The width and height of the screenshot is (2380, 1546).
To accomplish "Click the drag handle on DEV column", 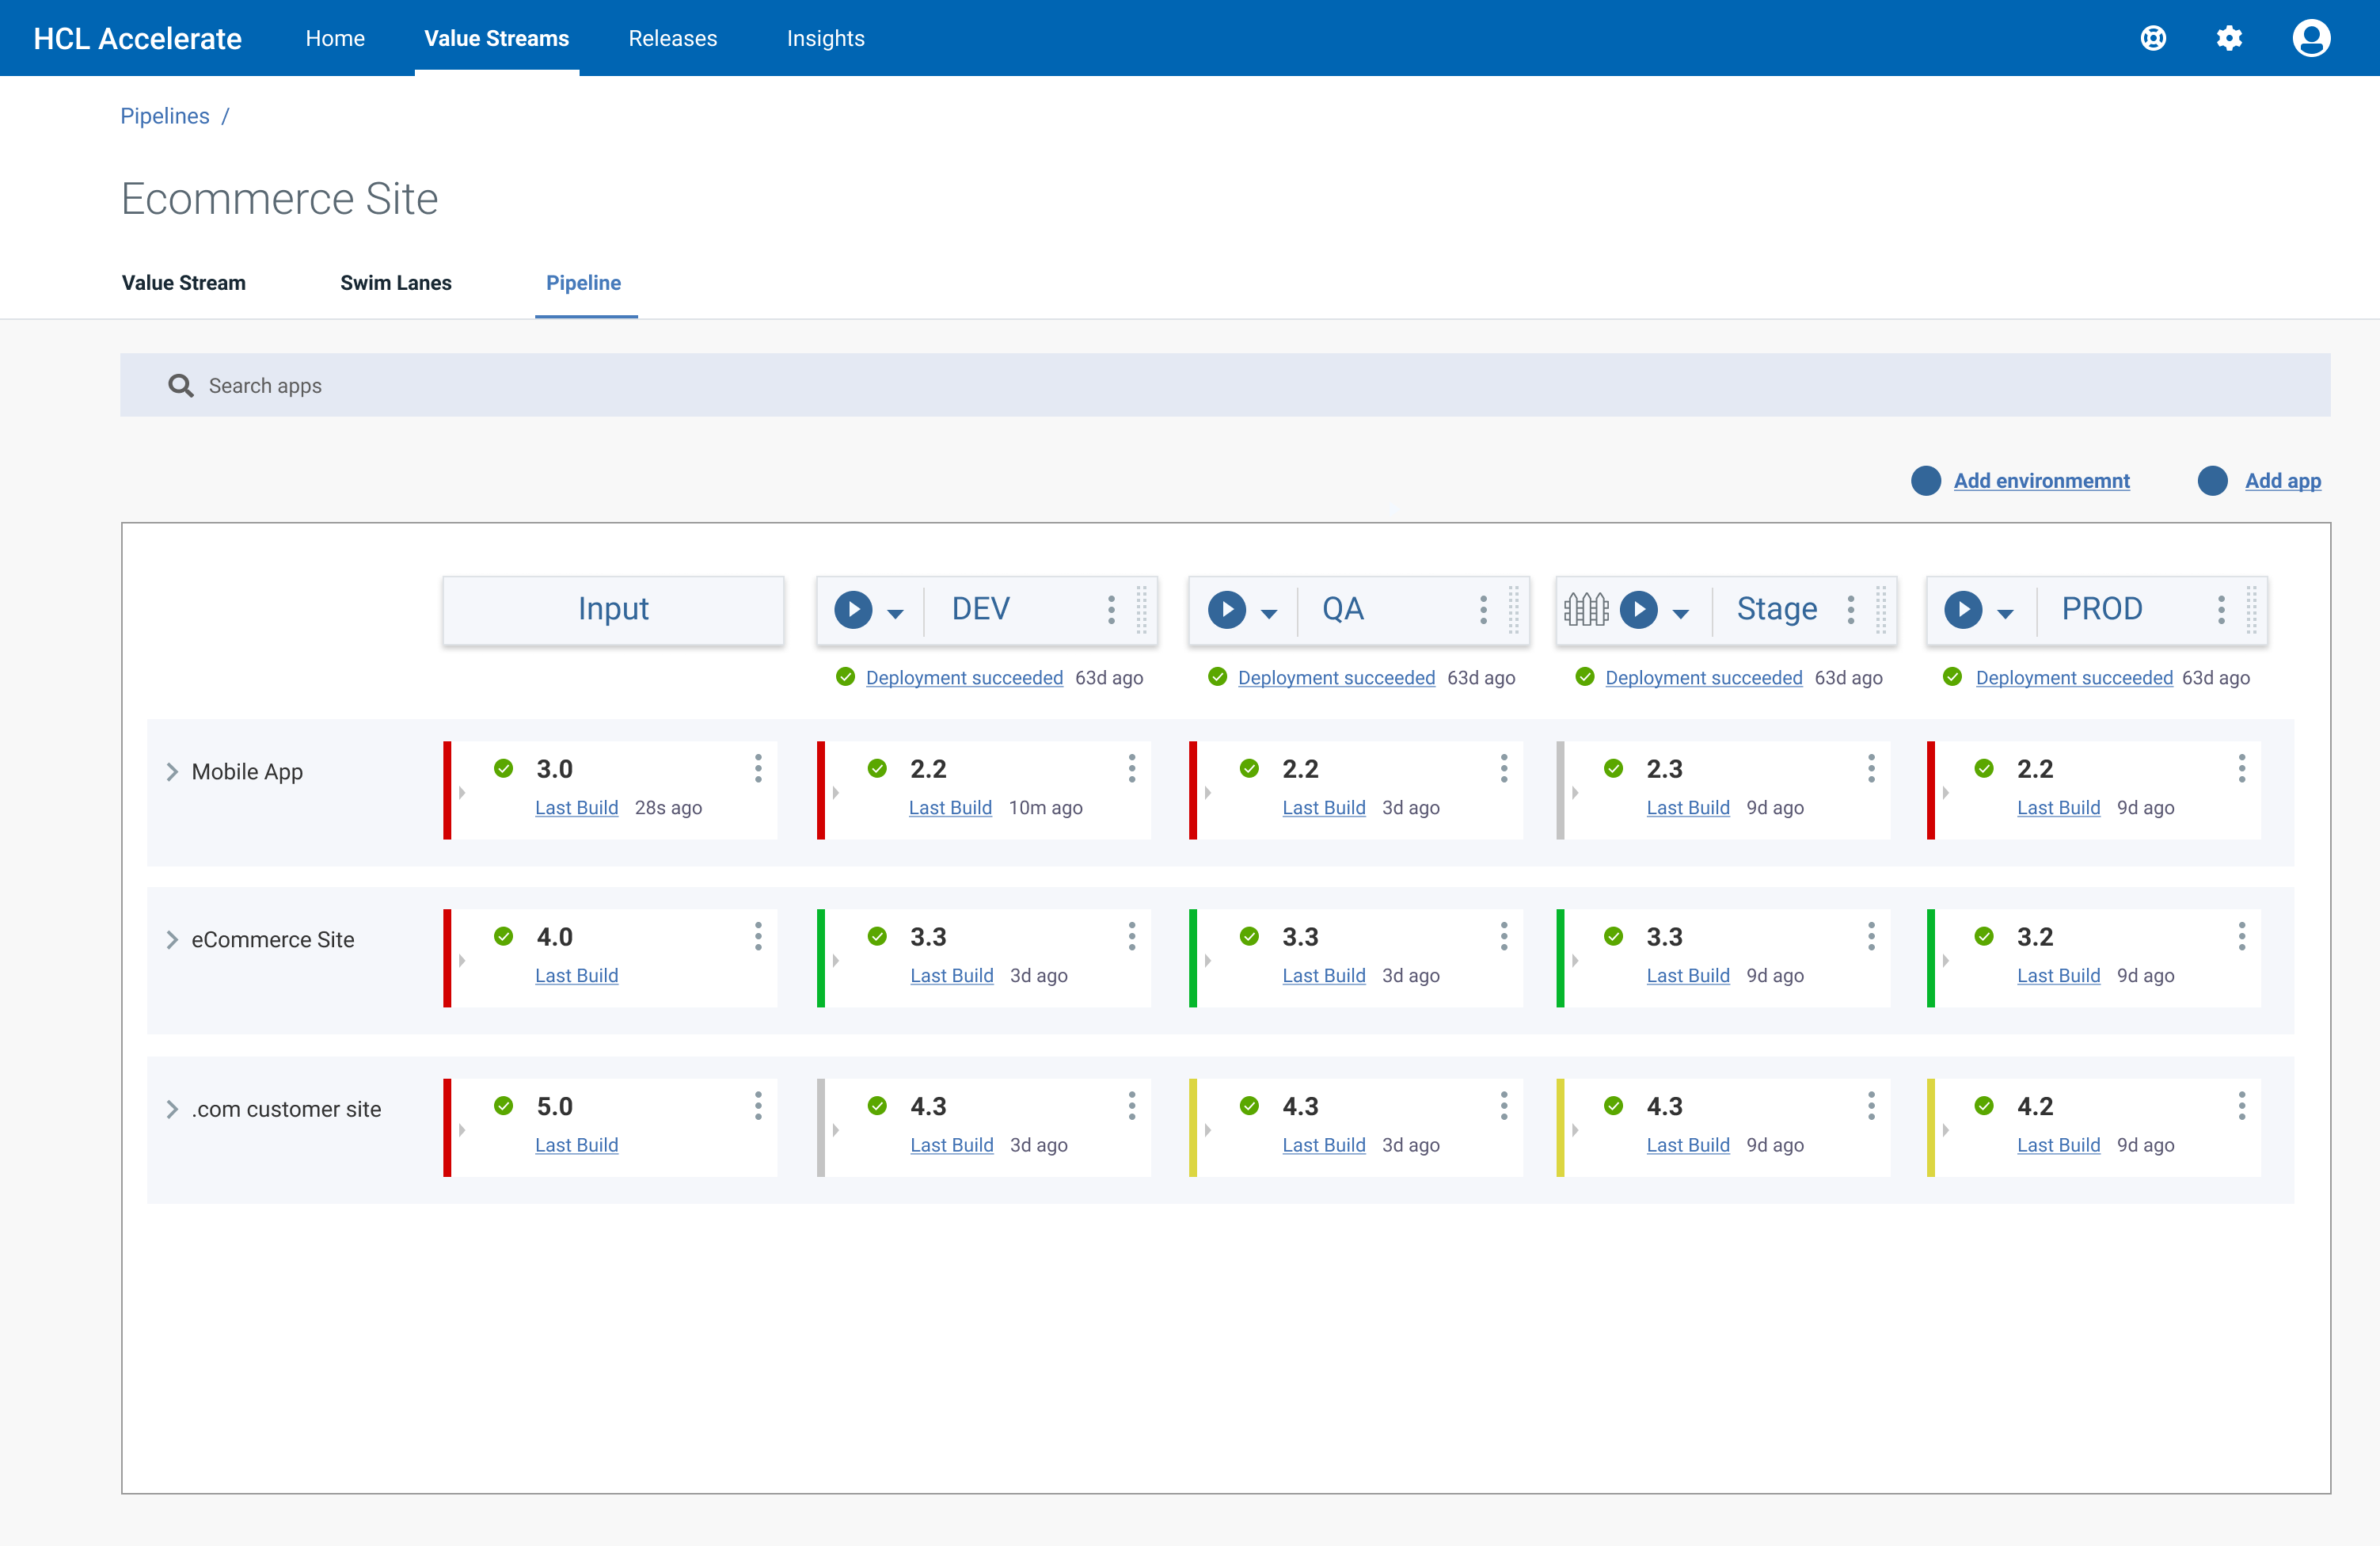I will pos(1141,609).
